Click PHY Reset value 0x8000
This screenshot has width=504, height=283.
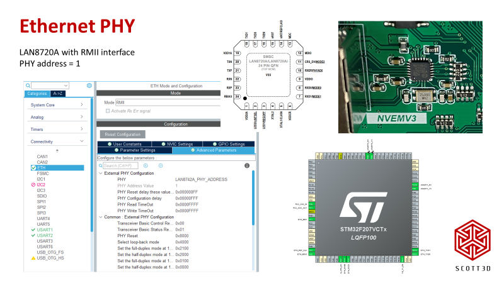point(181,236)
